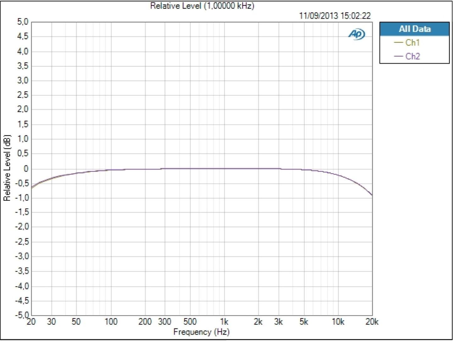Click the 5,0 tick label on the level axis
The image size is (454, 341).
tap(23, 22)
